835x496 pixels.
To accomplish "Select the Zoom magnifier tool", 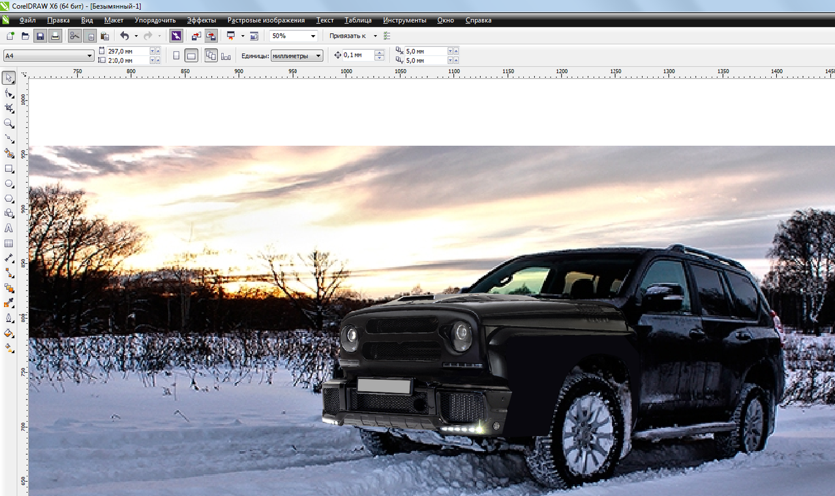I will [x=9, y=123].
